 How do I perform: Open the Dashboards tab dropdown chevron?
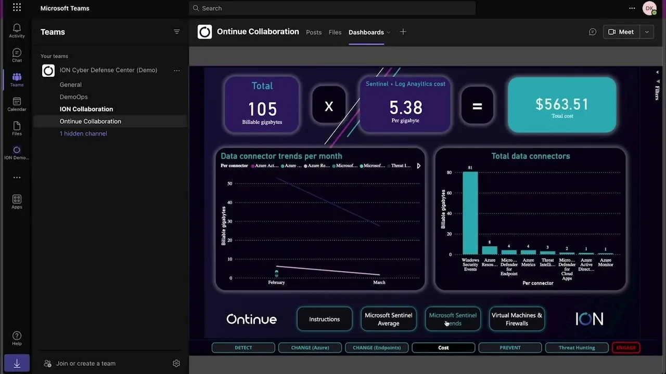click(388, 32)
